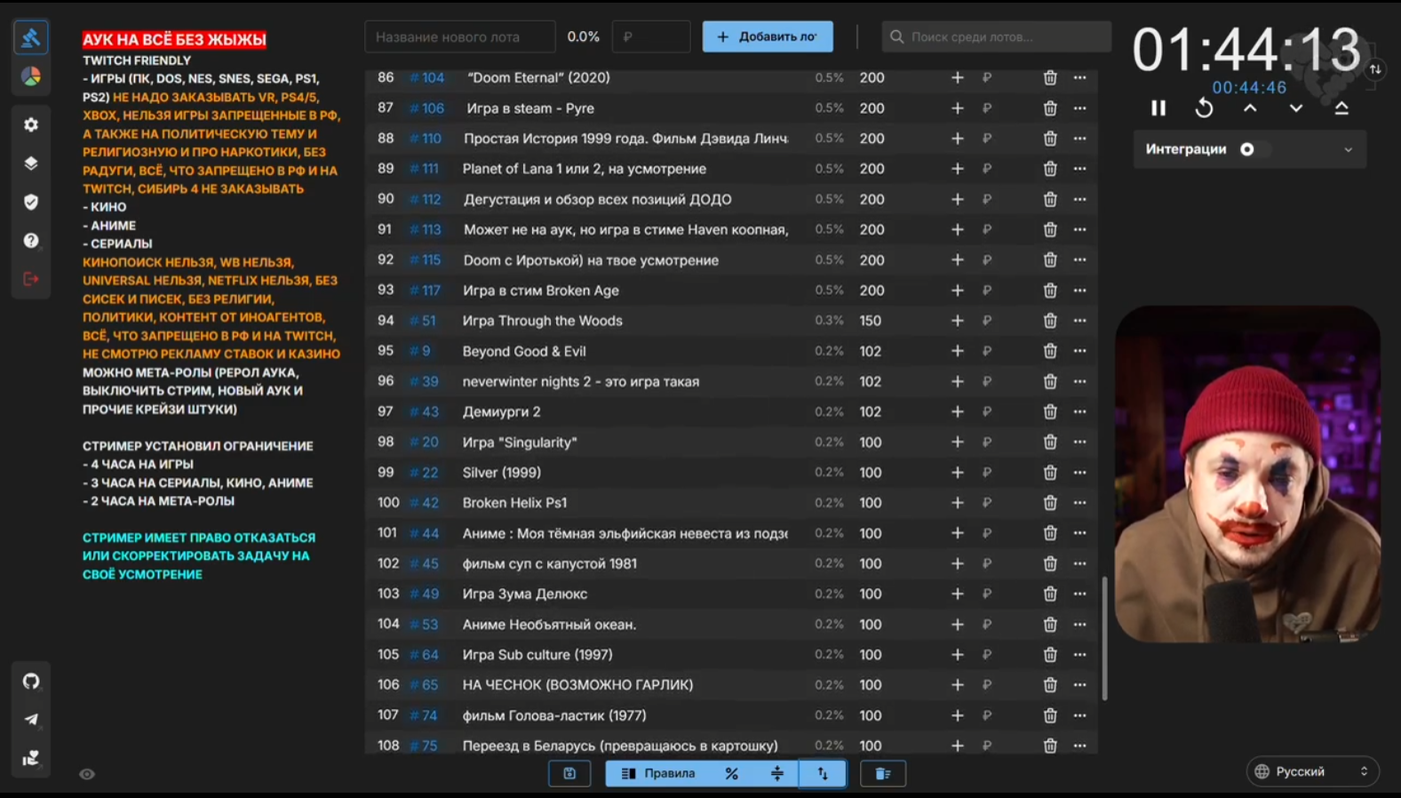Open more options for Переезд в Беларусь lot
The height and width of the screenshot is (798, 1401).
[x=1079, y=746]
